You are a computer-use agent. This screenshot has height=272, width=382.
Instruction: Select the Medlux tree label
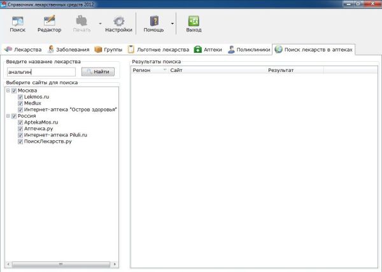[x=32, y=103]
